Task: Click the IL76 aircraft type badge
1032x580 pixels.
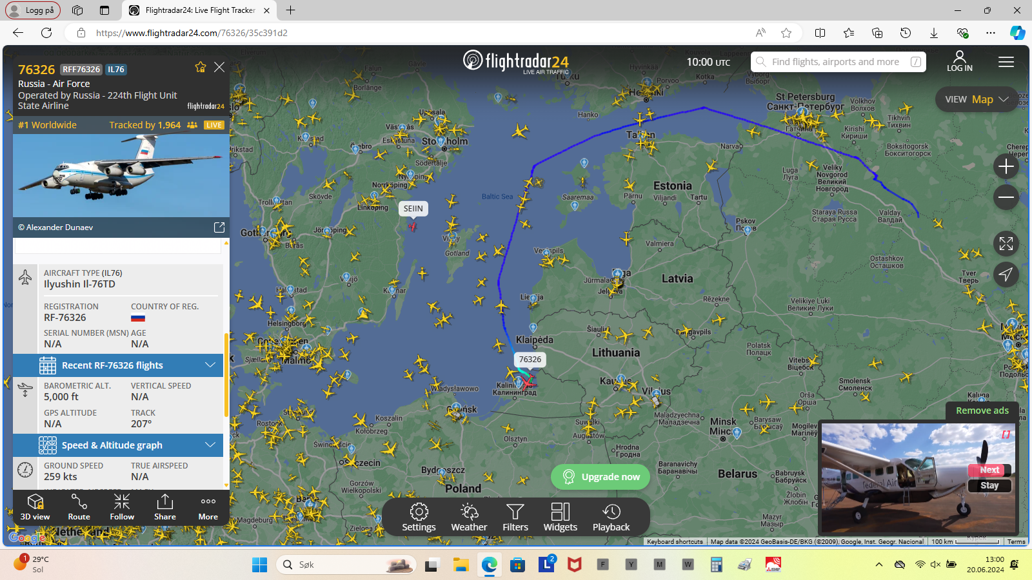Action: pos(116,70)
